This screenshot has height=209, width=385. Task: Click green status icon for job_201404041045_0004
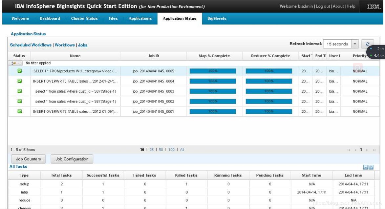[20, 81]
